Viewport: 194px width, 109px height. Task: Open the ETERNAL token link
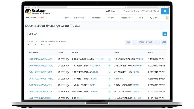click(x=100, y=59)
